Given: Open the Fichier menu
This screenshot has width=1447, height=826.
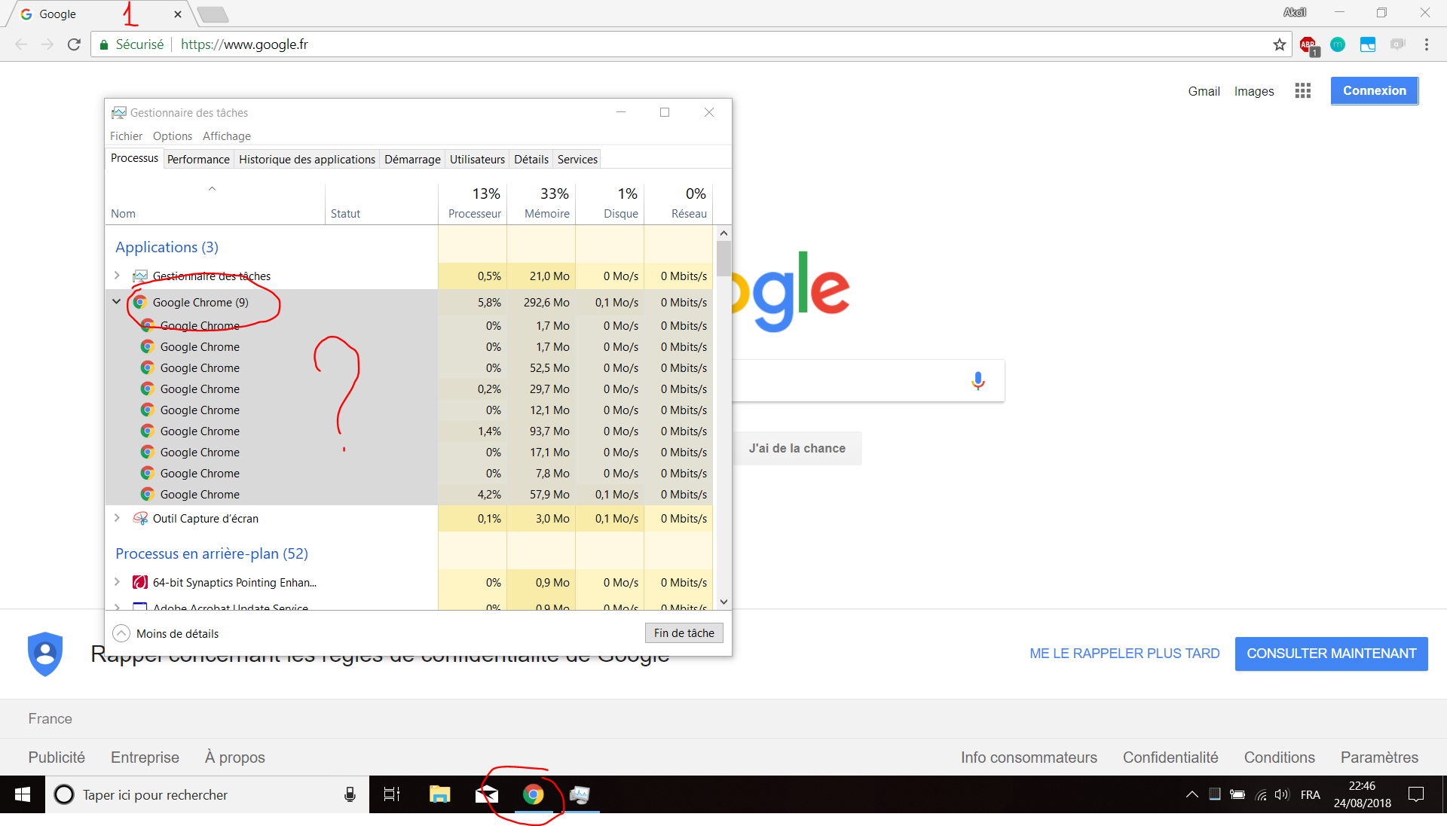Looking at the screenshot, I should coord(126,136).
